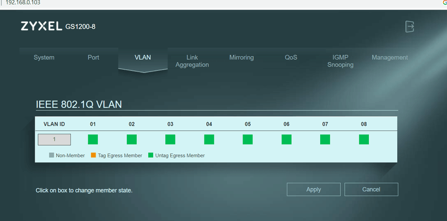Open the IGMP Snooping tab

click(x=340, y=61)
